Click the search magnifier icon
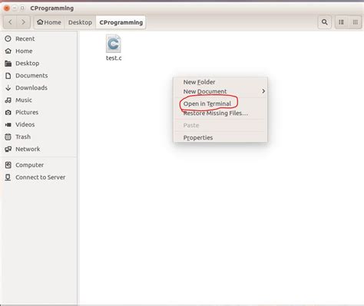The image size is (364, 306). click(x=325, y=22)
